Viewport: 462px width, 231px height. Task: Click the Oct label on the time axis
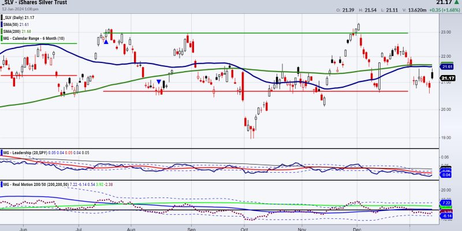[244, 228]
